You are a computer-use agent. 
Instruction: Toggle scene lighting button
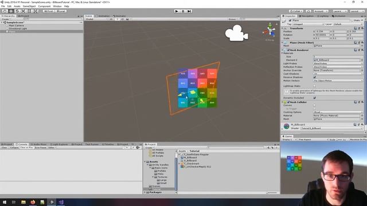tap(117, 19)
